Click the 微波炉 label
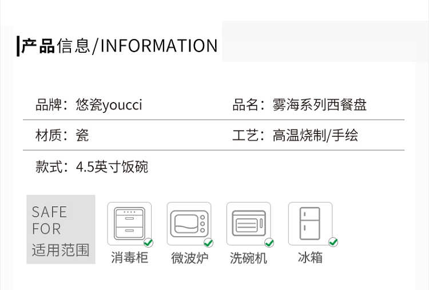Image resolution: width=429 pixels, height=290 pixels. [x=189, y=258]
